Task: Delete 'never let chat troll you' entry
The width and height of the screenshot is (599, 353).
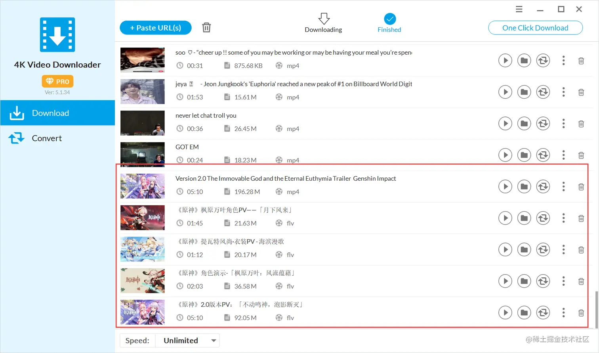Action: [581, 124]
